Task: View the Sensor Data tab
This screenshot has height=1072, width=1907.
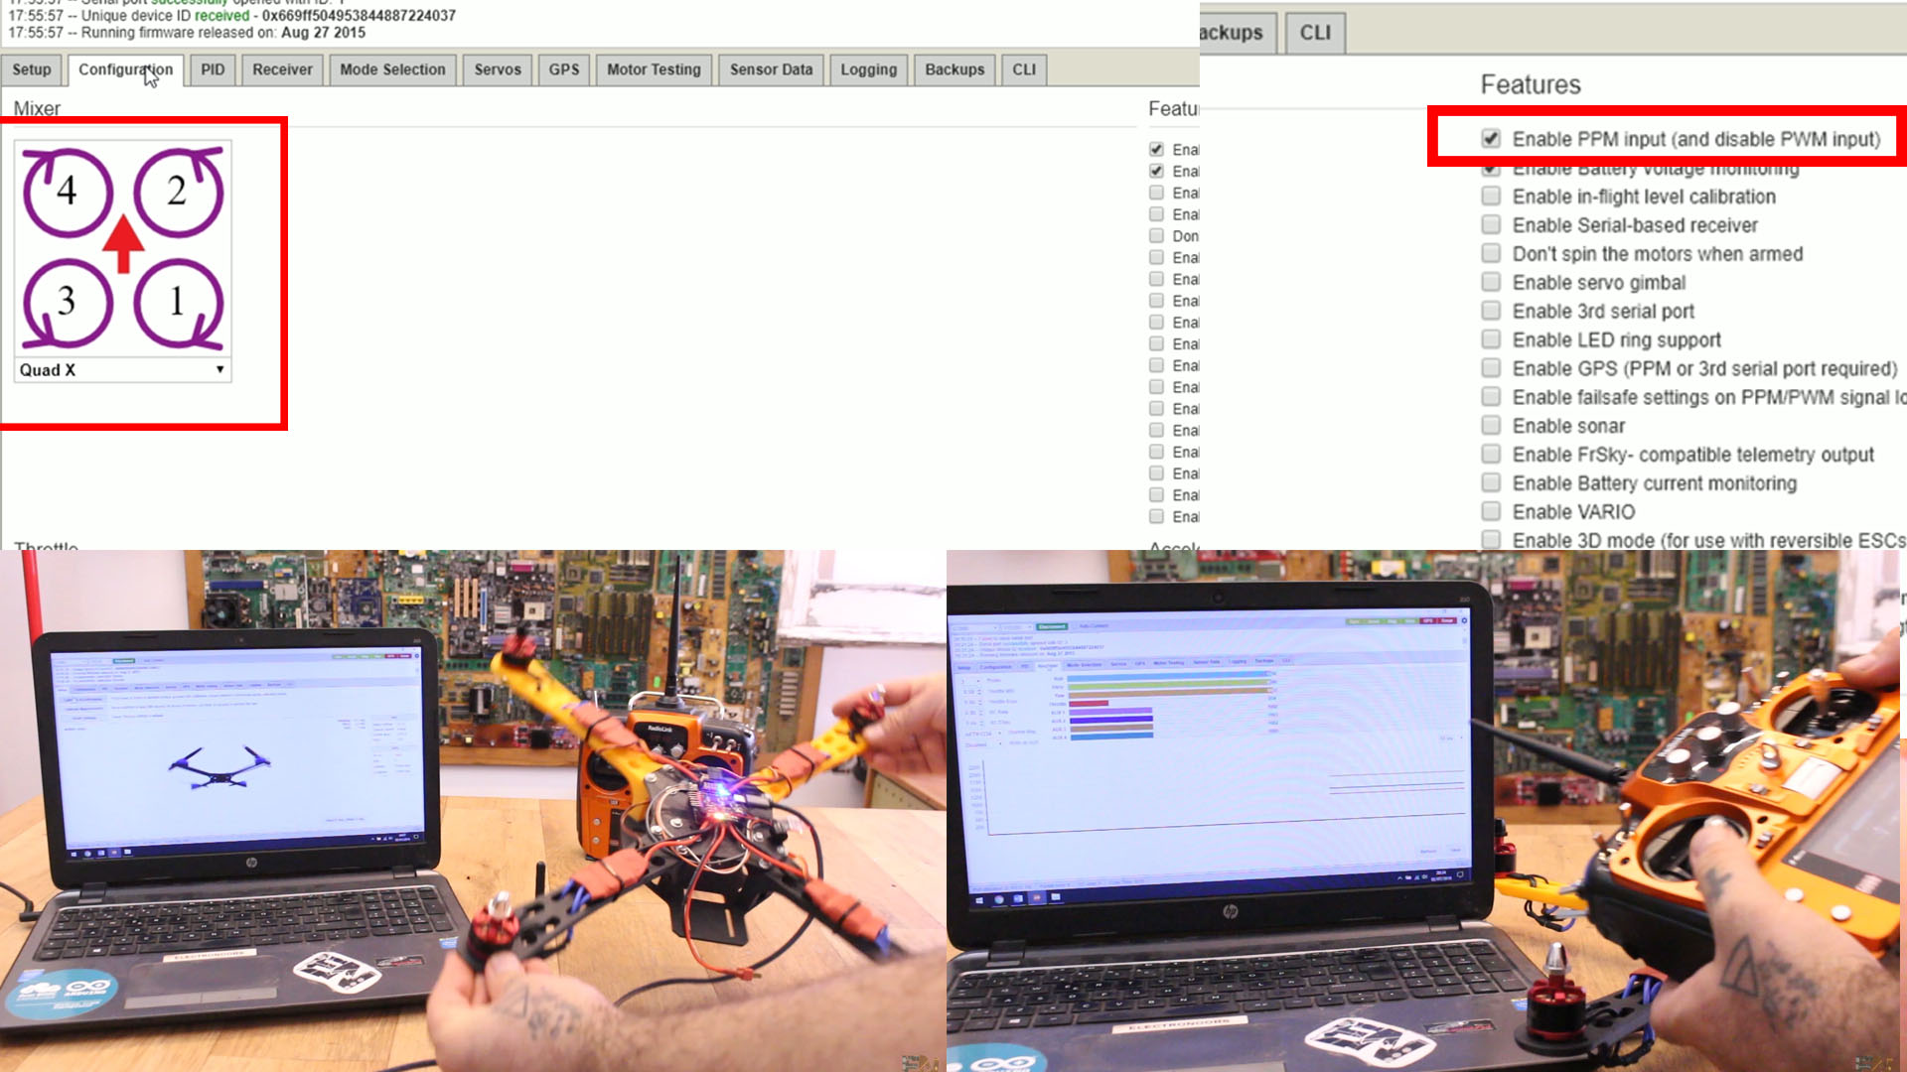Action: [x=771, y=69]
